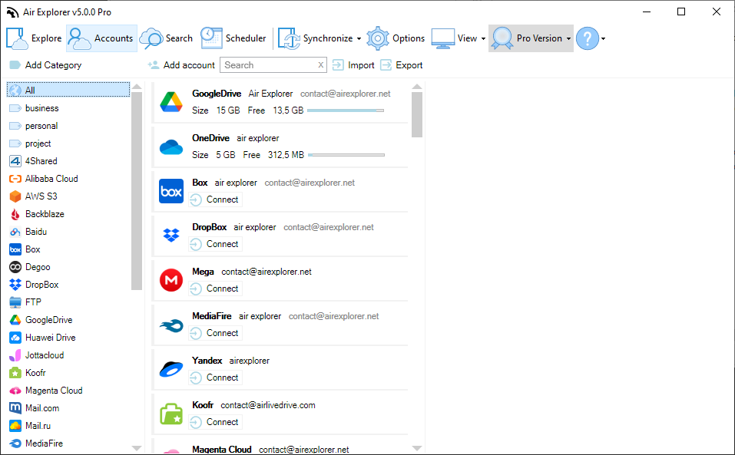735x455 pixels.
Task: Clear the search field with X
Action: tap(320, 65)
